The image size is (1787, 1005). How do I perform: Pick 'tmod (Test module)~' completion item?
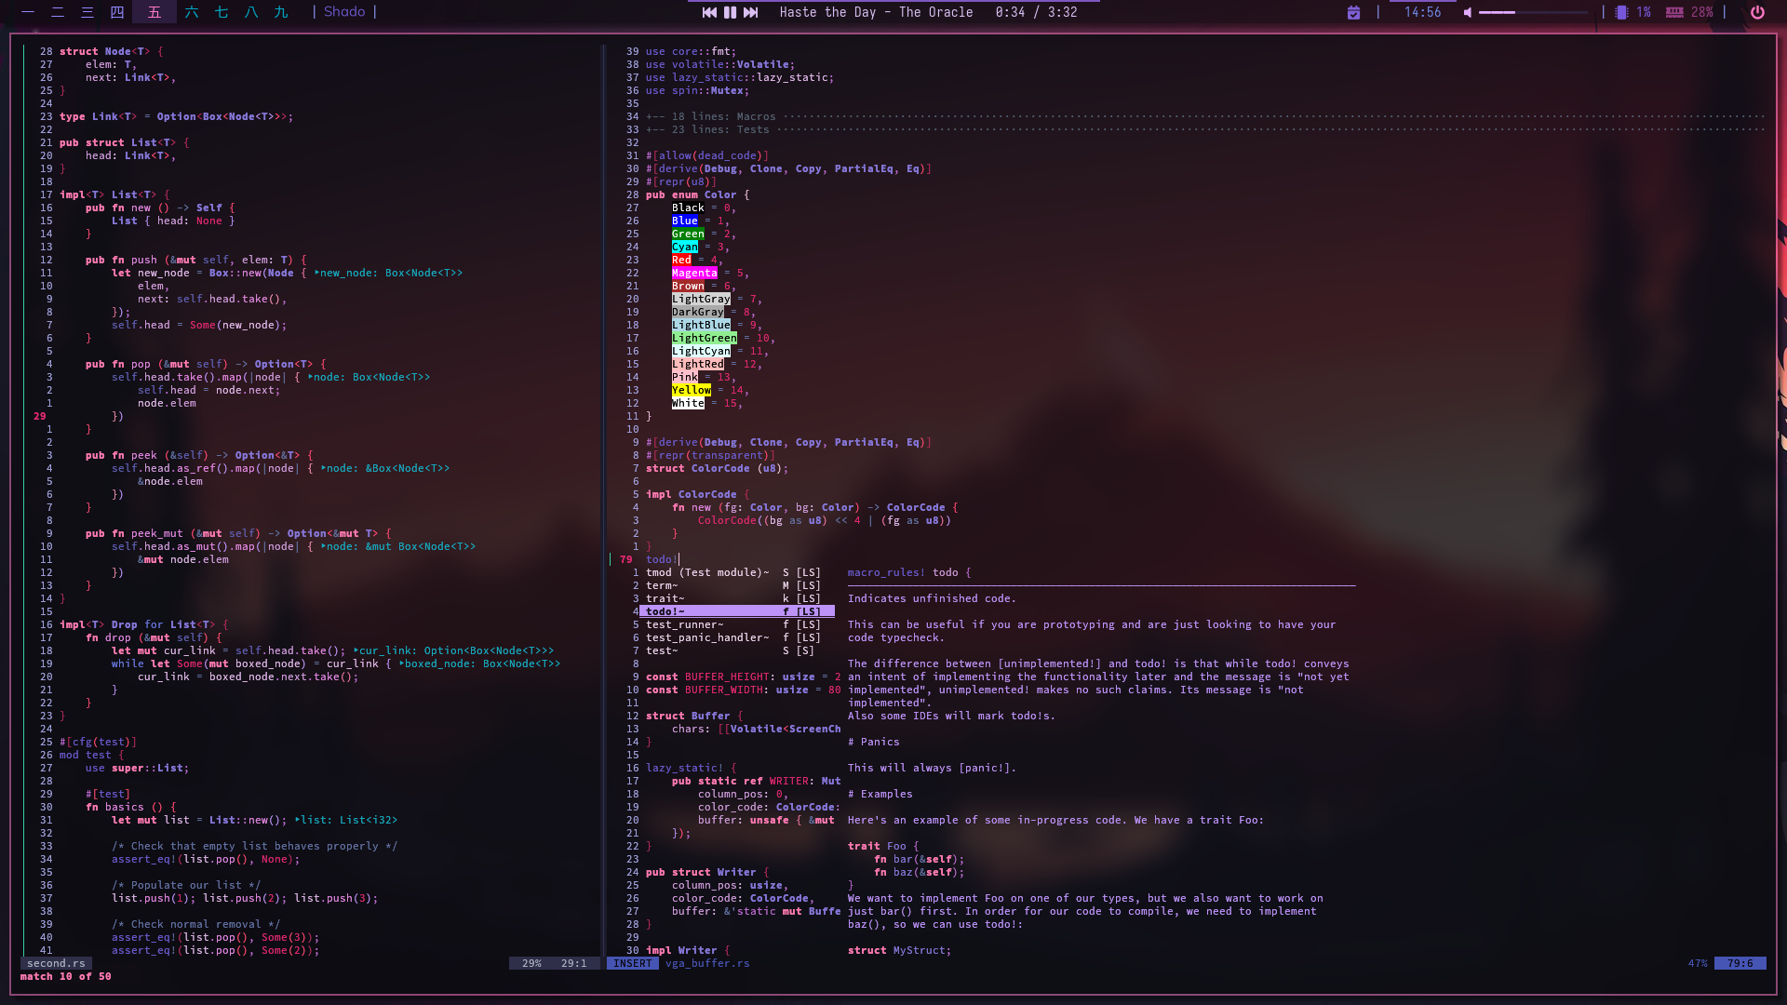707,572
